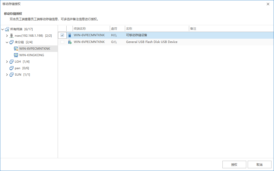This screenshot has width=274, height=171.
Task: Collapse the 所有终端 root node
Action: click(x=3, y=29)
